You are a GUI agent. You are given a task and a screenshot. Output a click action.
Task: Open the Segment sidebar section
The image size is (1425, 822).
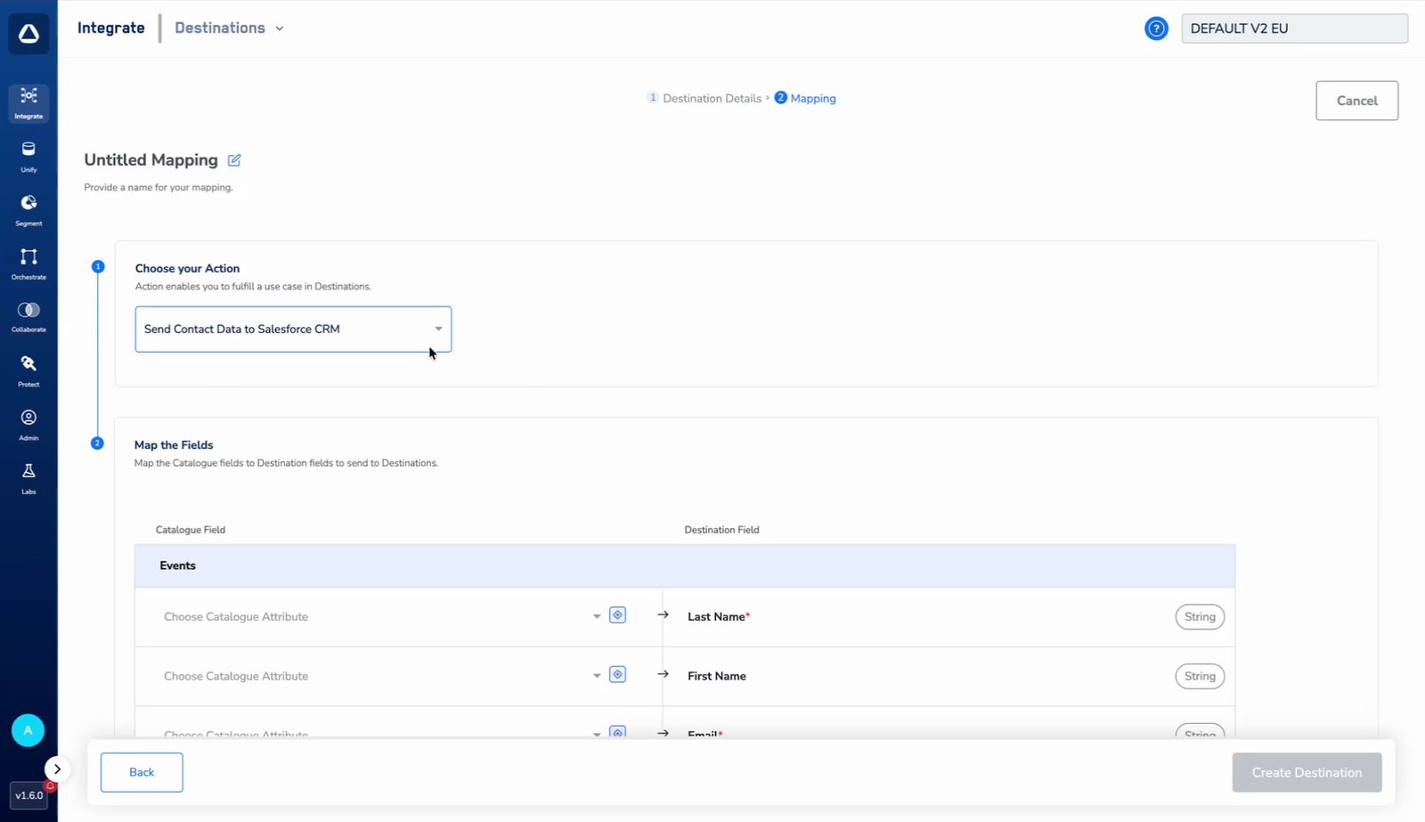click(28, 210)
